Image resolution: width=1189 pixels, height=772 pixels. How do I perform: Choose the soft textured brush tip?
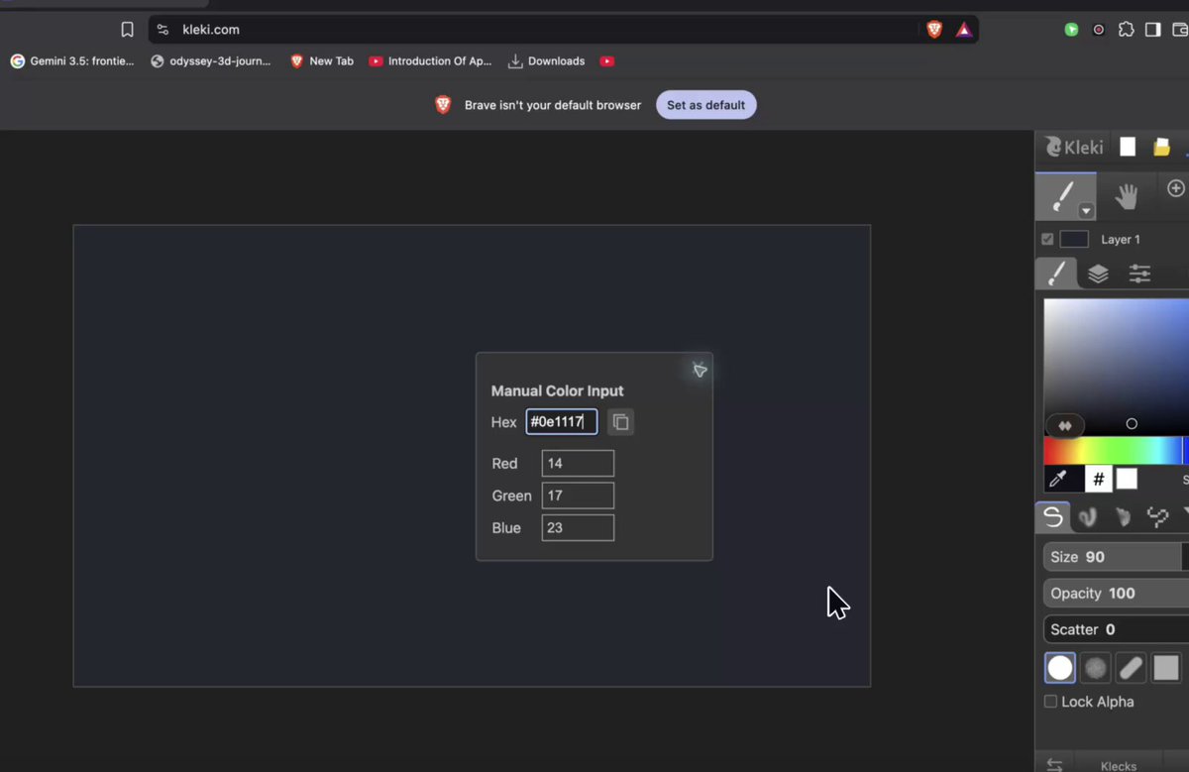(x=1095, y=668)
